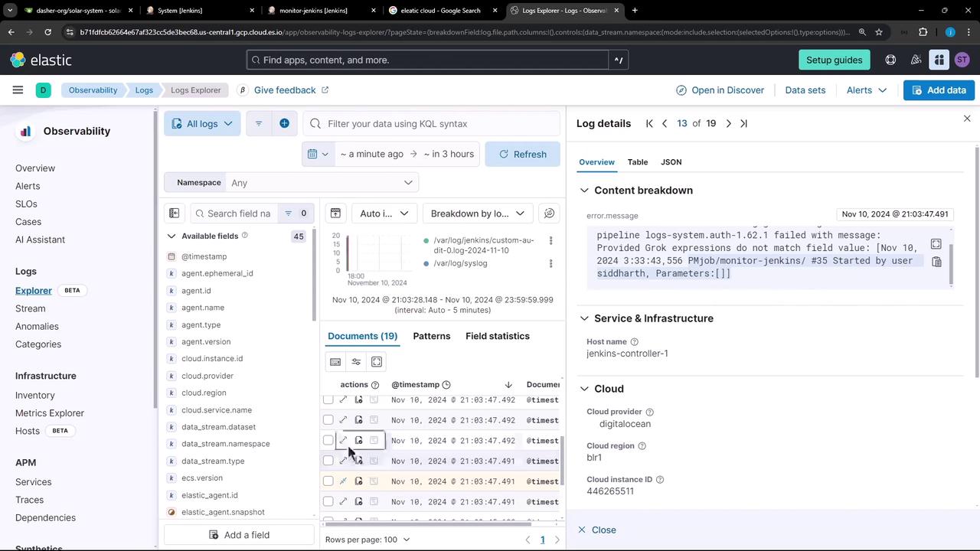Toggle the field type filter button
980x551 pixels.
coord(296,214)
